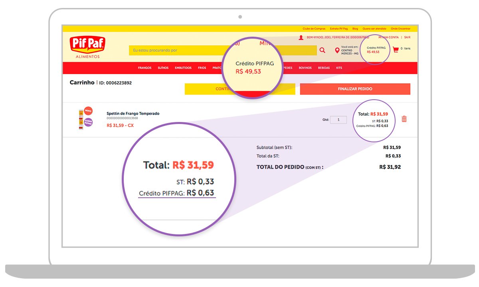Select KITS category menu
The height and width of the screenshot is (287, 479).
point(339,68)
